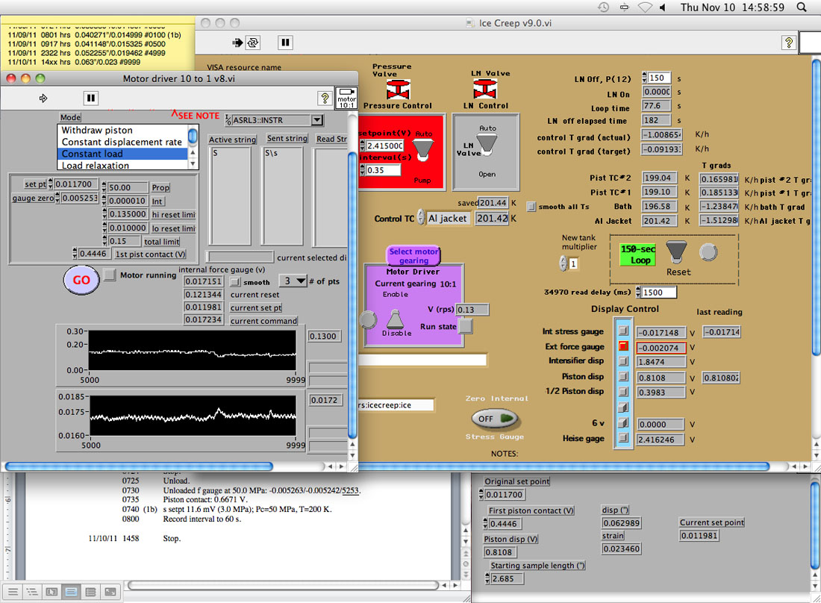Click the motor 10:1 VI icon

pyautogui.click(x=346, y=98)
